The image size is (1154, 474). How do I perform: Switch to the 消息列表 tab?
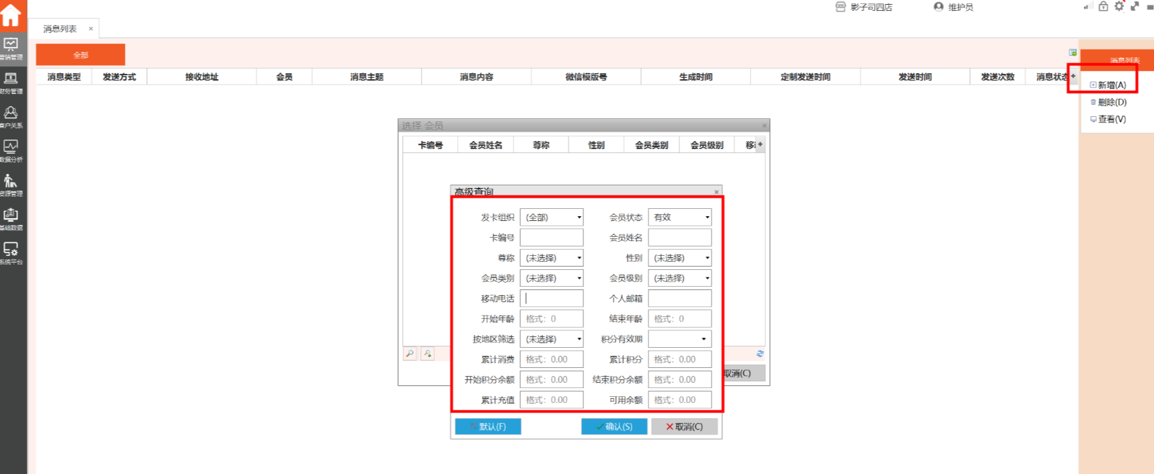(60, 29)
